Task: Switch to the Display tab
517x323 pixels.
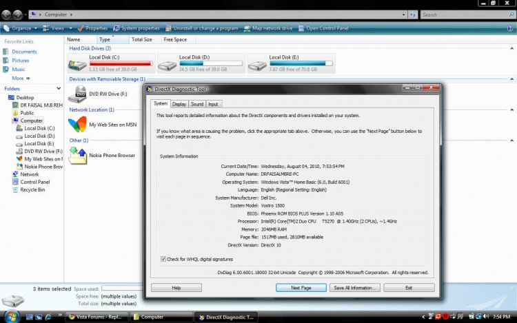Action: [179, 104]
